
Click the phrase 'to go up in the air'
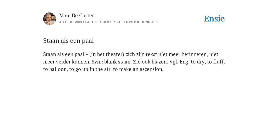click(90, 69)
